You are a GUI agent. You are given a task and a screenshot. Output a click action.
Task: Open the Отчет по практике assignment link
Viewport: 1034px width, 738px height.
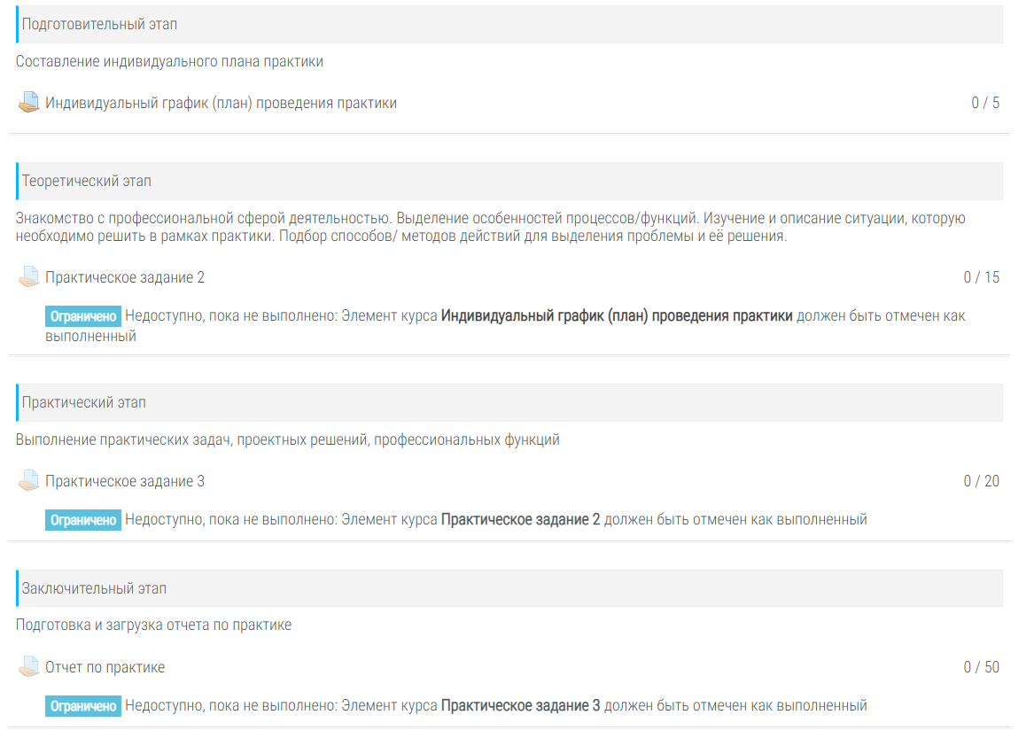[x=105, y=667]
